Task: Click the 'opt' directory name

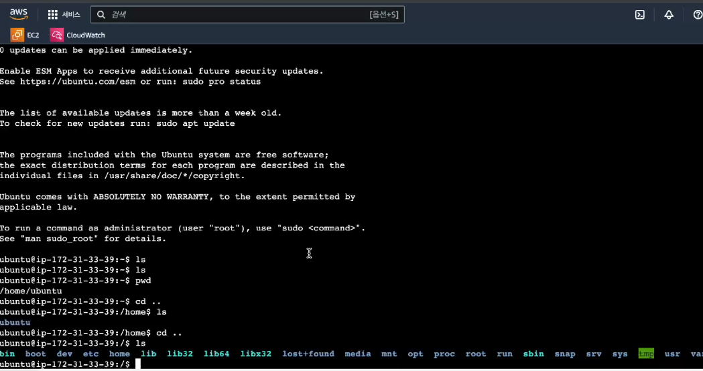Action: (415, 354)
